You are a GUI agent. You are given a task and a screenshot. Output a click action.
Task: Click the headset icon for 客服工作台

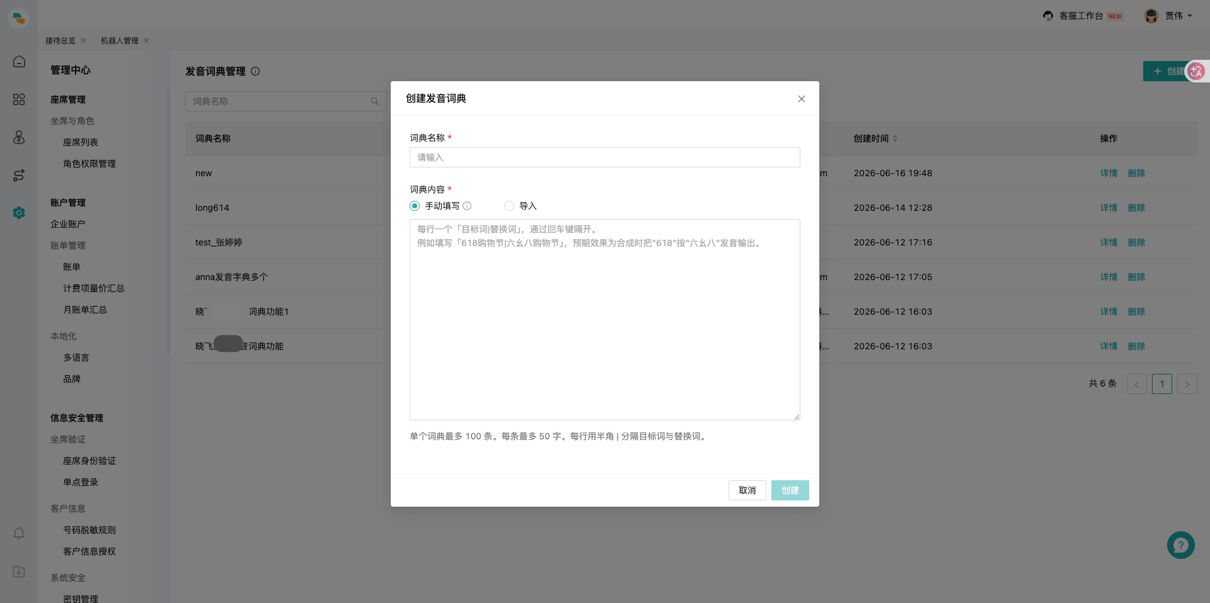tap(1048, 16)
